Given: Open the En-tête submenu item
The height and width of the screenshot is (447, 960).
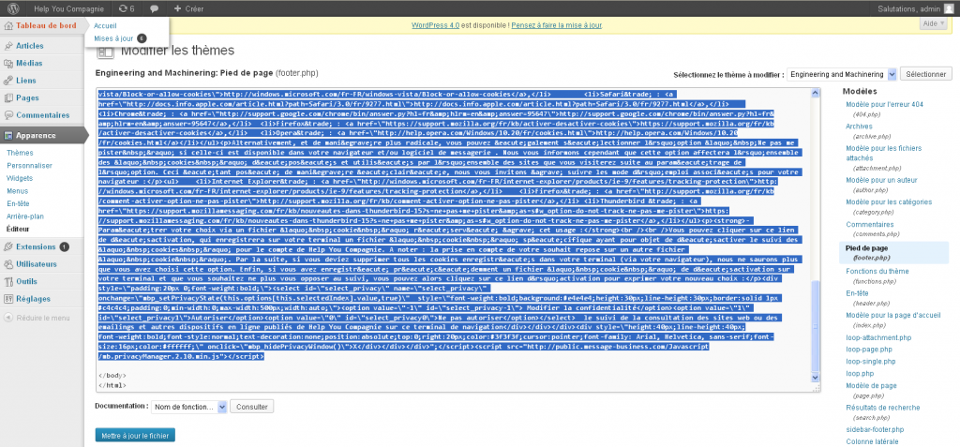Looking at the screenshot, I should tap(18, 204).
